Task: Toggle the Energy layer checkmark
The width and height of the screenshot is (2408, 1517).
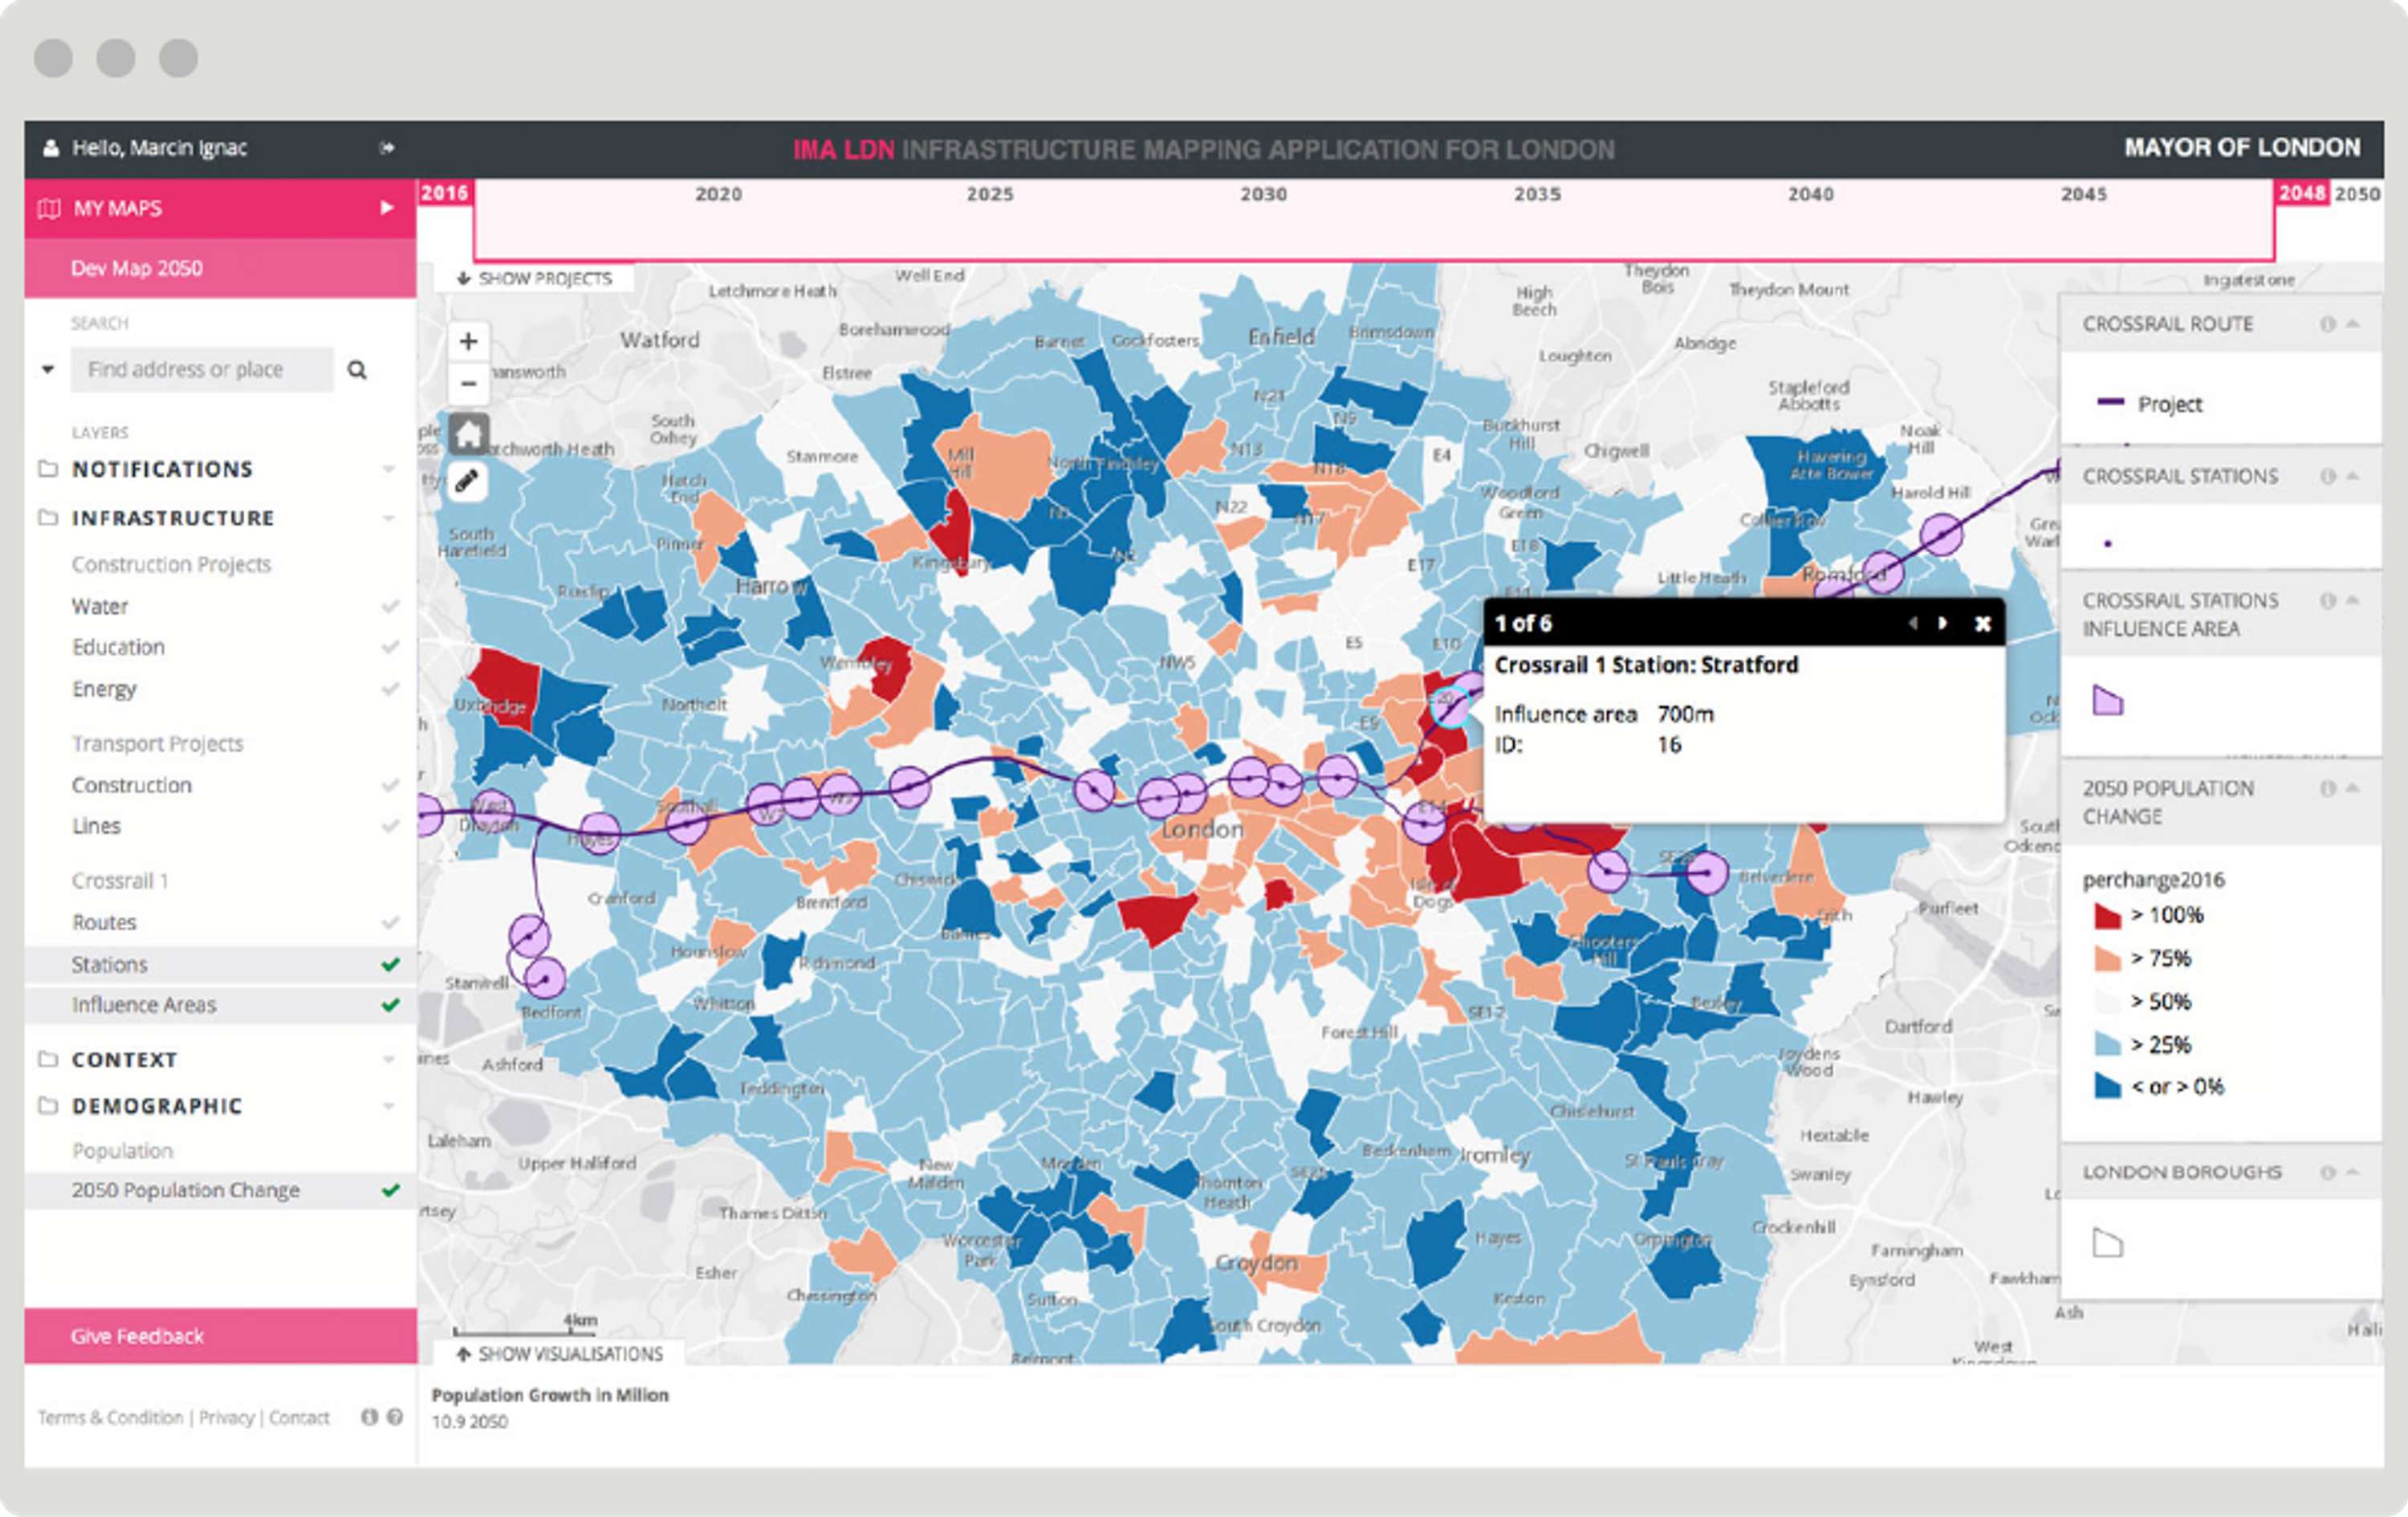Action: tap(390, 689)
